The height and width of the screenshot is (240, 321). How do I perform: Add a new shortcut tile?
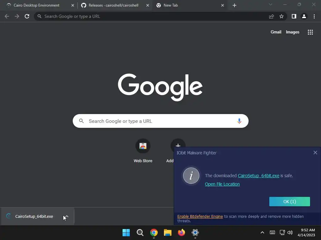click(178, 146)
